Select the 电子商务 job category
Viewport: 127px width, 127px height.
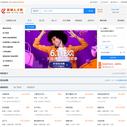(x=6, y=33)
